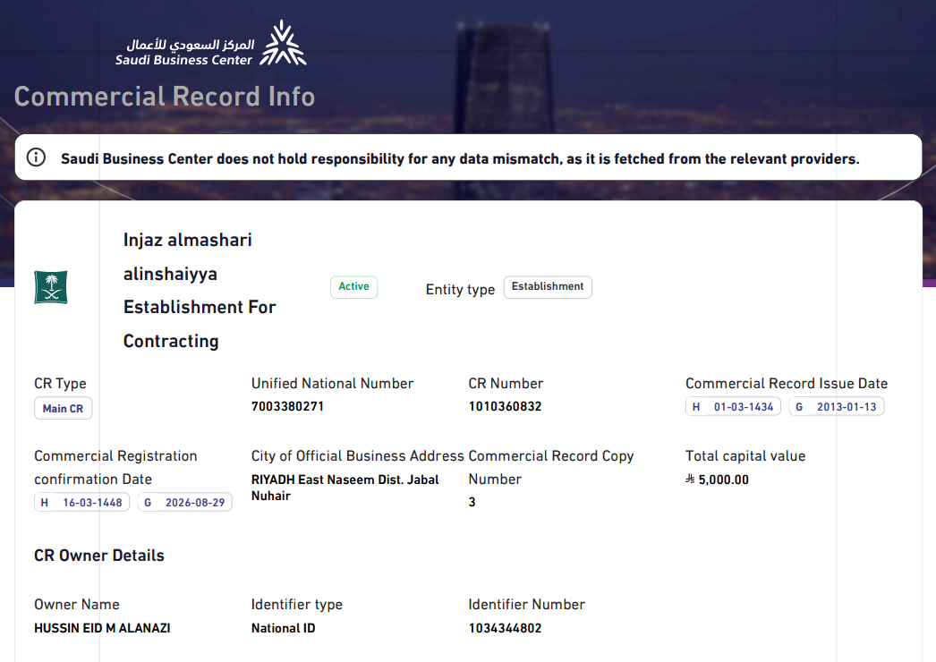Viewport: 936px width, 662px height.
Task: Click the CR Number 1010360832
Action: tap(505, 407)
